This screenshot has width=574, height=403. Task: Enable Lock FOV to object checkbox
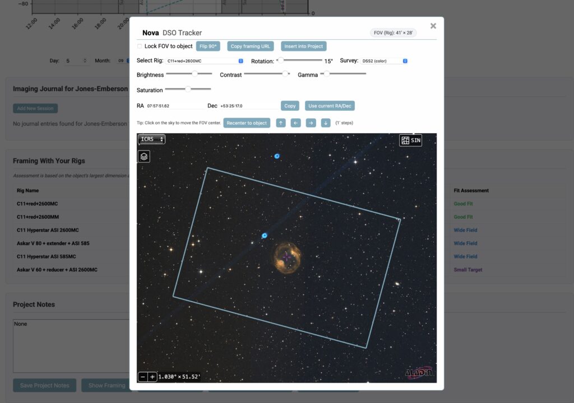point(140,46)
